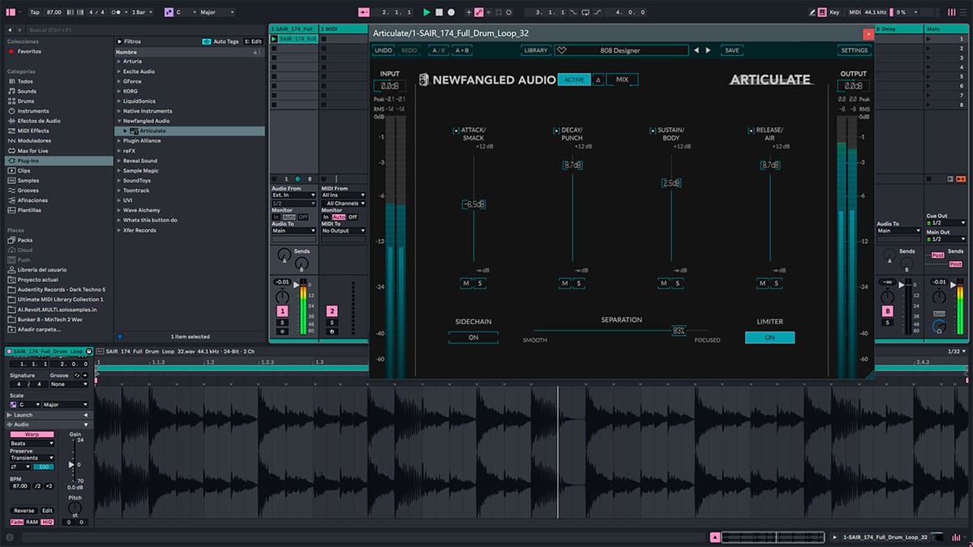Image resolution: width=973 pixels, height=547 pixels.
Task: Expand the Filtros section
Action: tap(119, 41)
